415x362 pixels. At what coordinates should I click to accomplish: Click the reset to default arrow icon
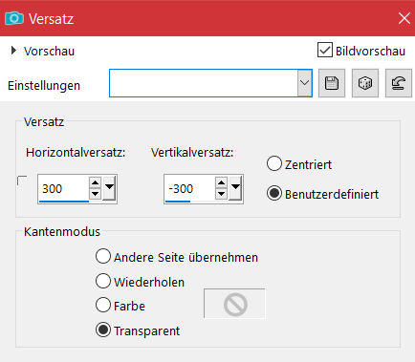coord(399,83)
